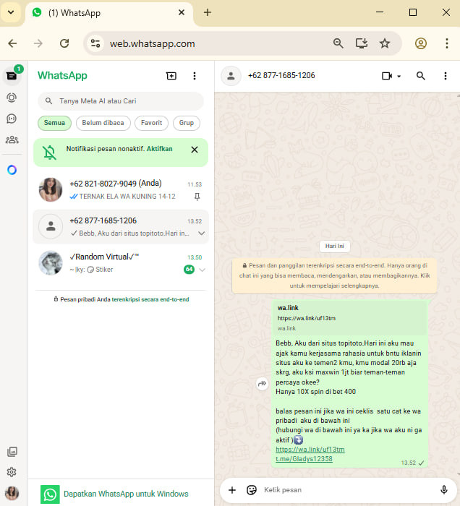Open the Channels icon in the sidebar
The image size is (460, 506).
point(12,119)
